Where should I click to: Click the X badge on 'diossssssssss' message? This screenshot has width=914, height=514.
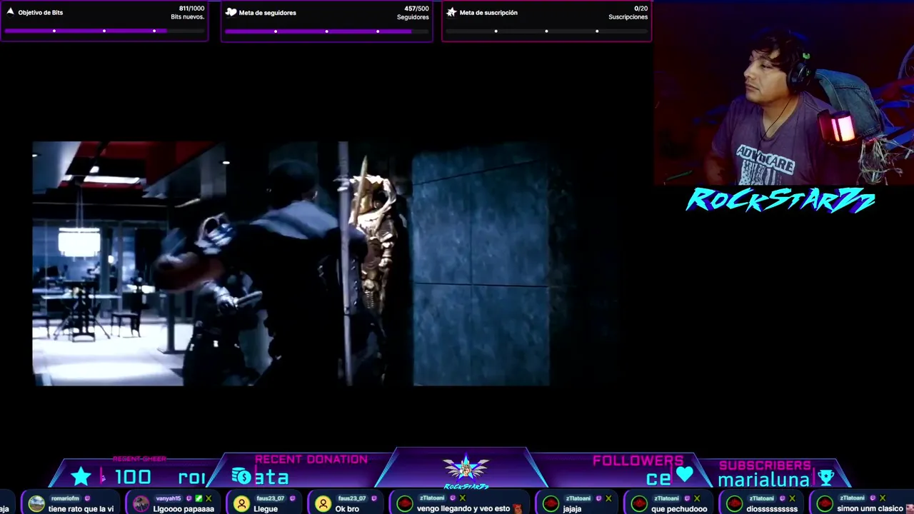(792, 498)
